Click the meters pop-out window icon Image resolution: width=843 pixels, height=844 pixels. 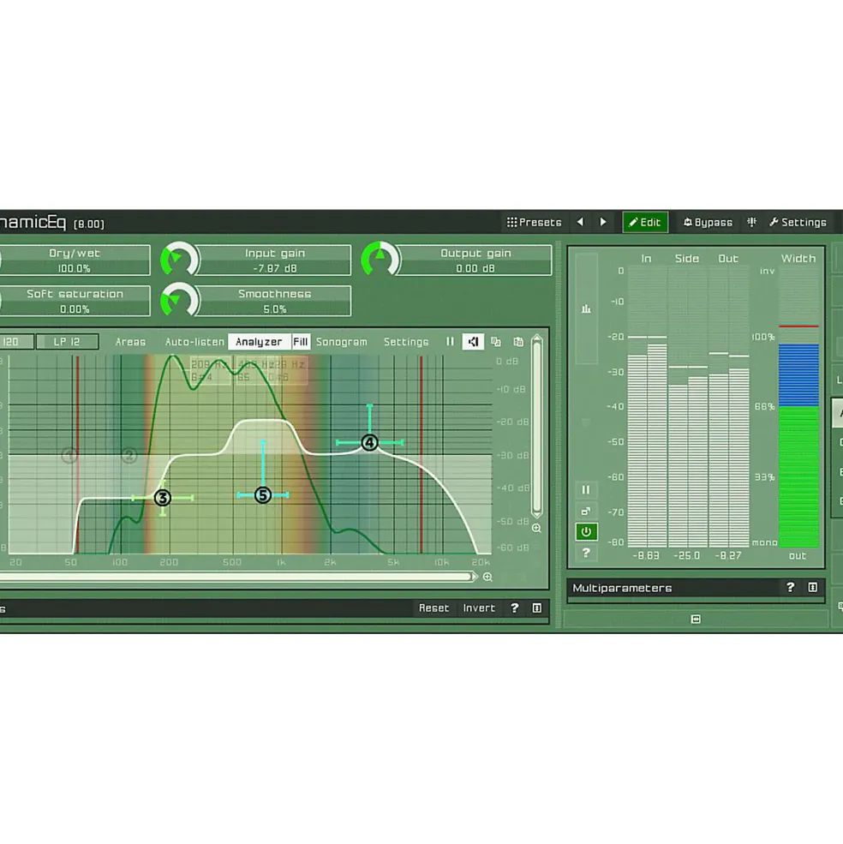coord(586,511)
